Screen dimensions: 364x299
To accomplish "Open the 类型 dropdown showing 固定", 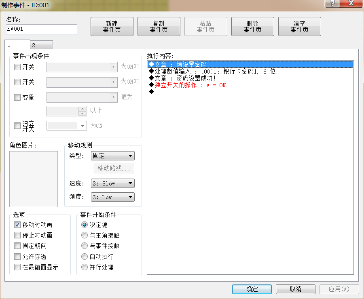I will point(113,156).
